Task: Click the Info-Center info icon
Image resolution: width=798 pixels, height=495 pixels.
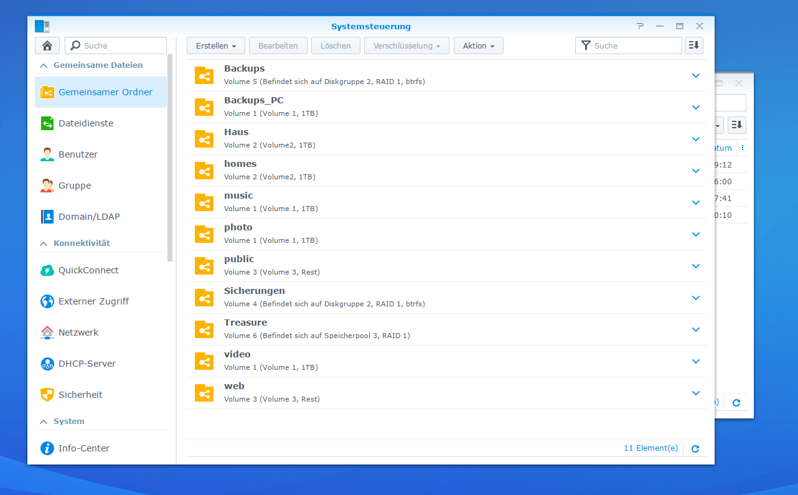Action: point(47,448)
